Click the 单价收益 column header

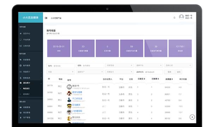coord(183,79)
